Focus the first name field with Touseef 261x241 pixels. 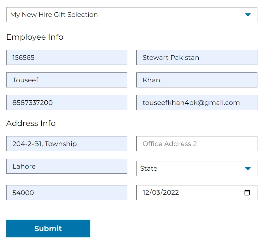click(x=67, y=80)
